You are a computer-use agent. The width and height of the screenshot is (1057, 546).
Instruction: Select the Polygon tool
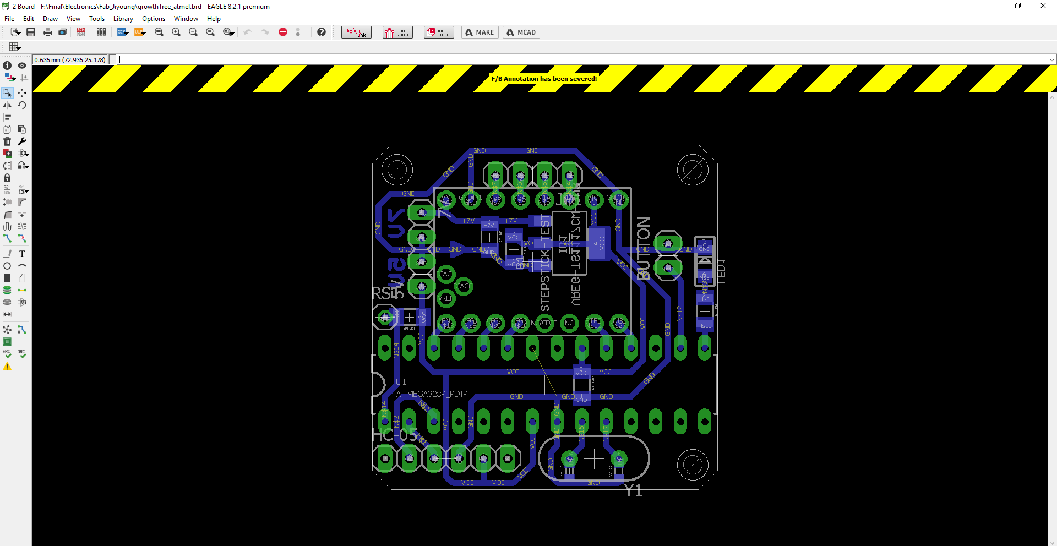(x=22, y=278)
